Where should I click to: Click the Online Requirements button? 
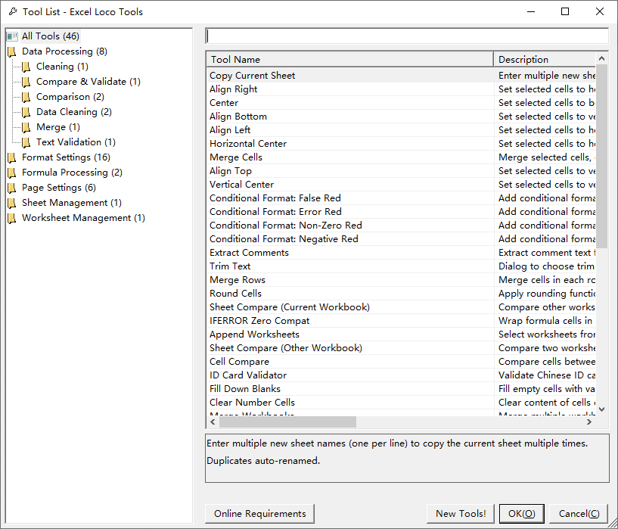point(259,514)
